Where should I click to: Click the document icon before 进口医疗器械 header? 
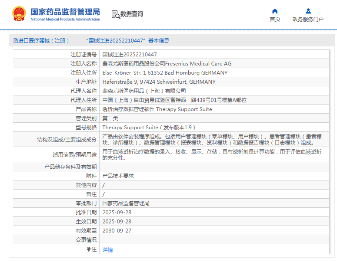click(x=15, y=41)
